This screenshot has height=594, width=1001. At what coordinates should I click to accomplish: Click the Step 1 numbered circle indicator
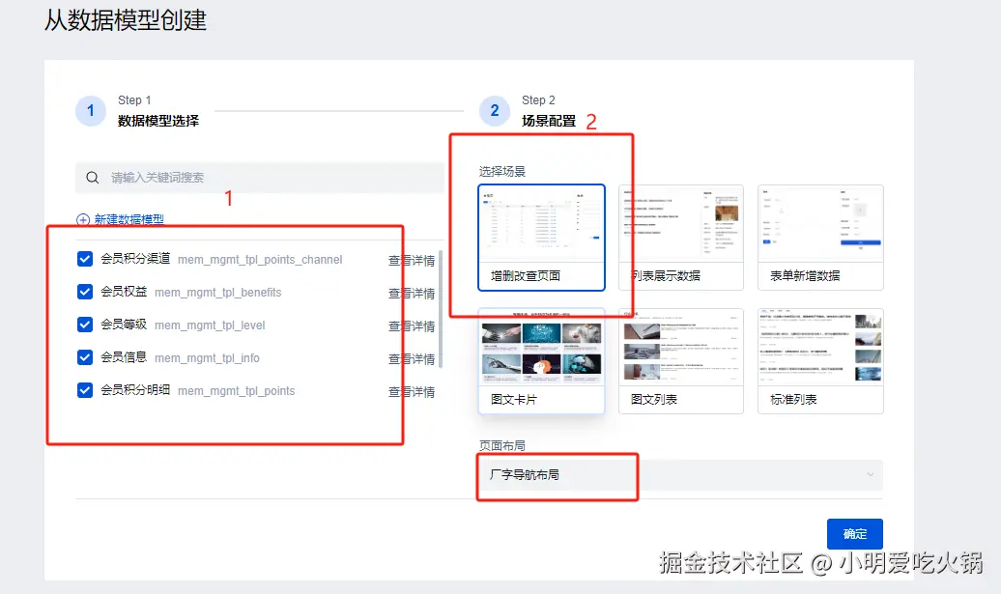click(x=90, y=110)
